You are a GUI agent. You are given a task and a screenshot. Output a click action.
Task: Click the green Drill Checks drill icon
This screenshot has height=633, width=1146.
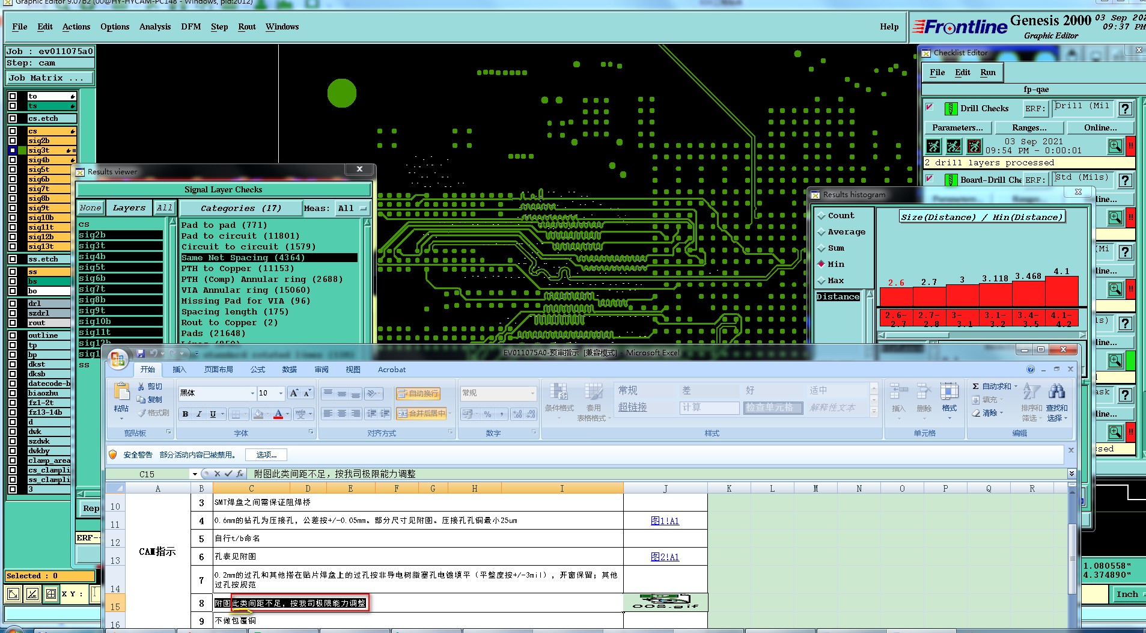tap(951, 109)
